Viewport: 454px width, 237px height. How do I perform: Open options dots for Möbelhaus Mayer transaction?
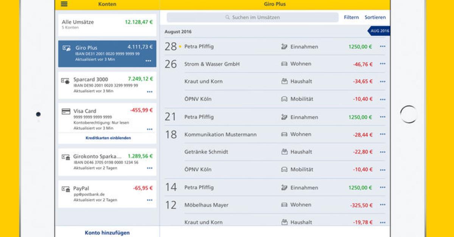[x=382, y=205]
